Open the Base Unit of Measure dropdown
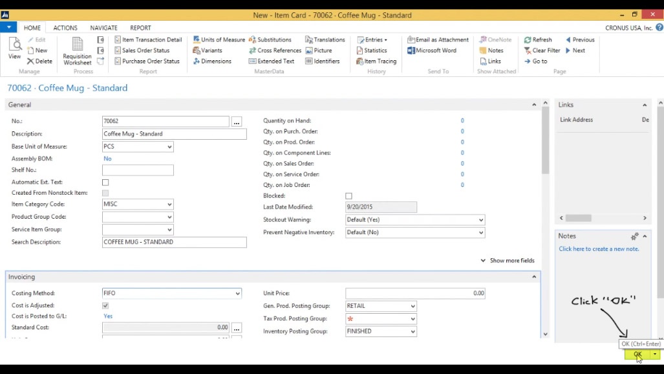The height and width of the screenshot is (374, 664). click(169, 147)
